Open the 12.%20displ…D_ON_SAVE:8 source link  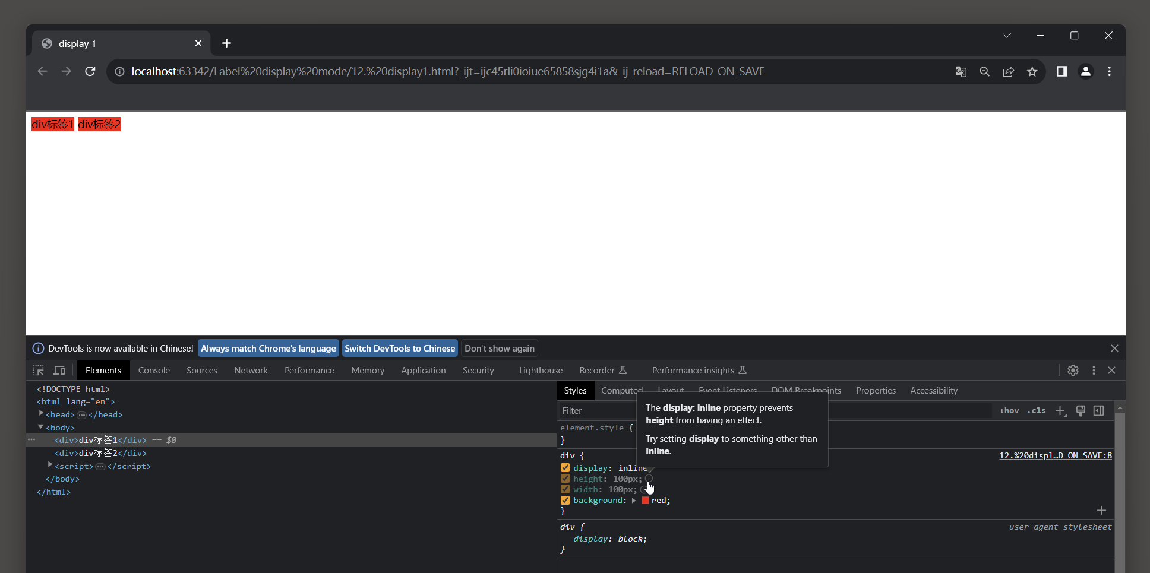click(x=1056, y=455)
